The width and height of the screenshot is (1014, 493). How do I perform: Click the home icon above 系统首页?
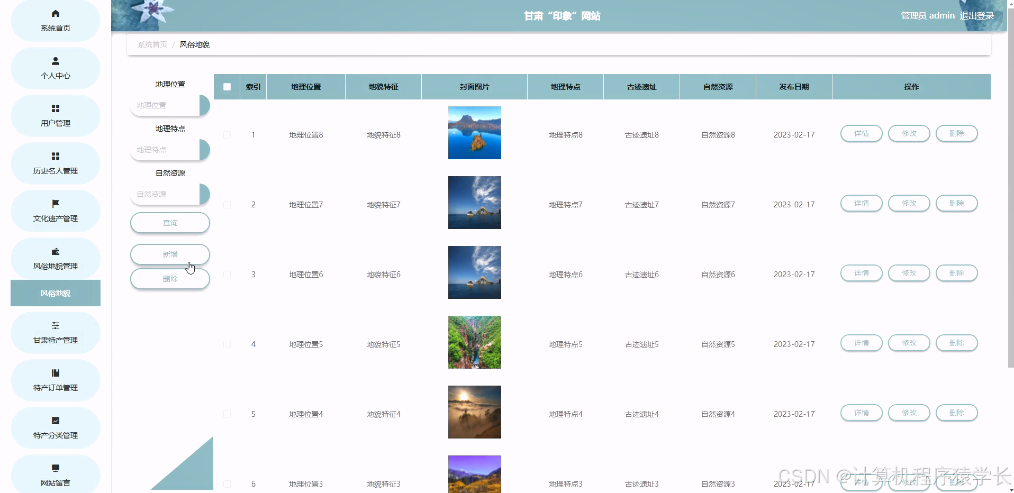pos(56,14)
